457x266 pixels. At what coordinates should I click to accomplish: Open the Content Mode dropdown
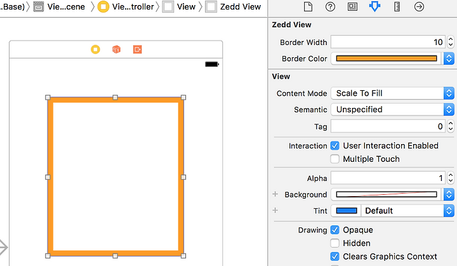[393, 93]
